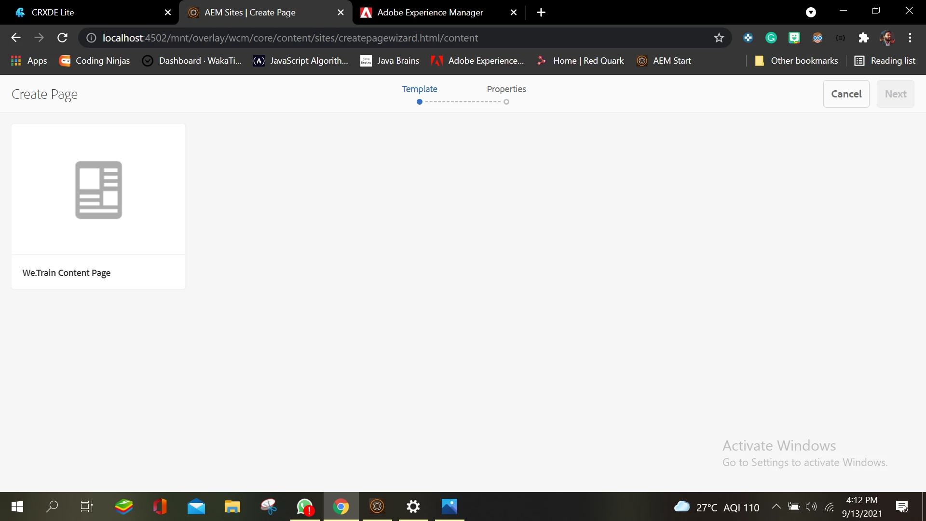The height and width of the screenshot is (521, 926).
Task: Open WhatsApp from the taskbar
Action: (305, 507)
